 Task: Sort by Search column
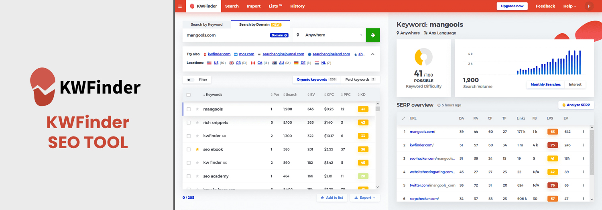(x=290, y=95)
